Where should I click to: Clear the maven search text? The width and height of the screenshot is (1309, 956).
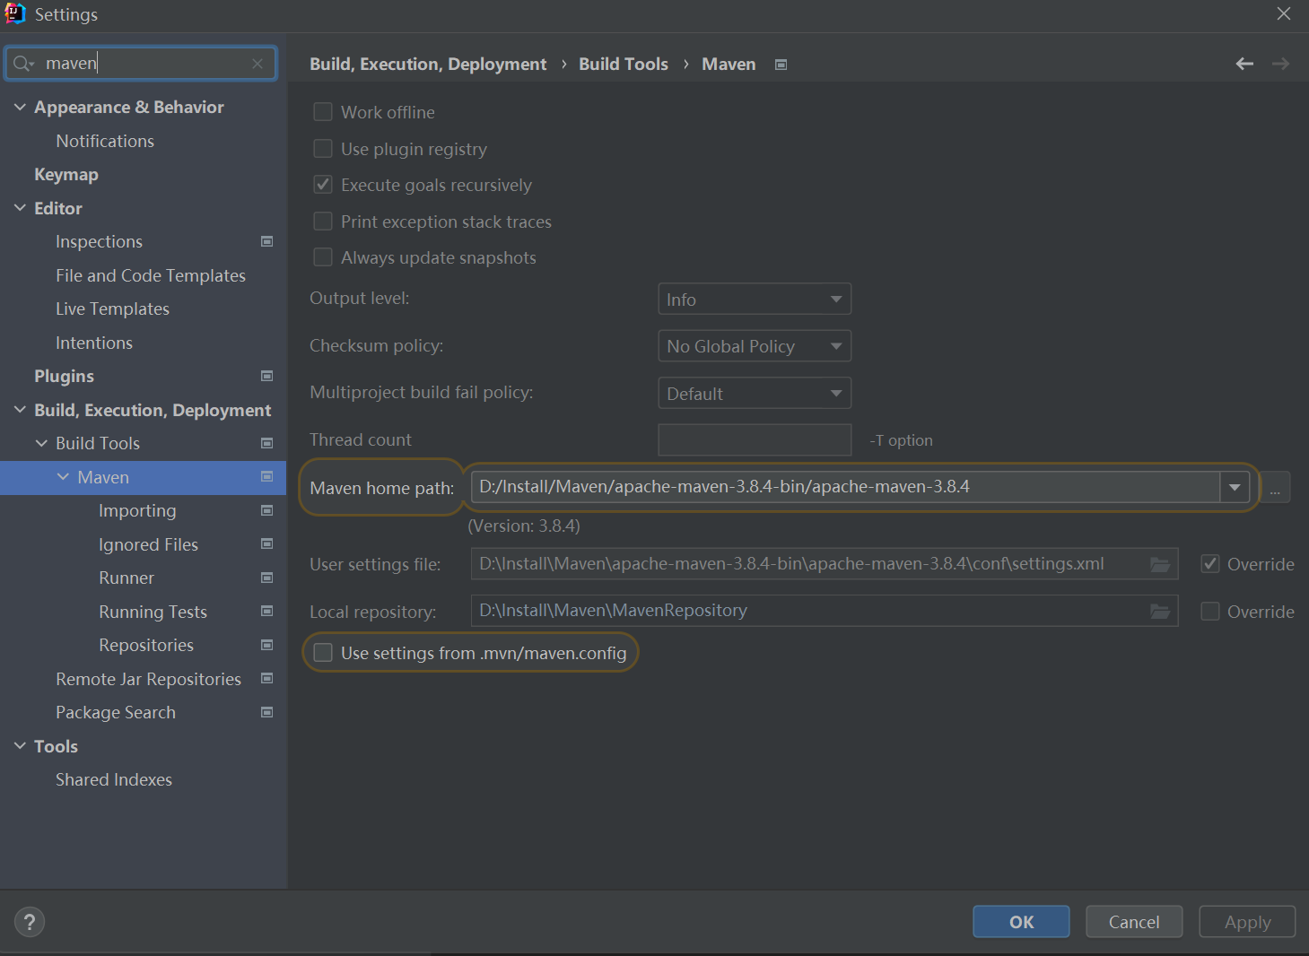[x=257, y=64]
